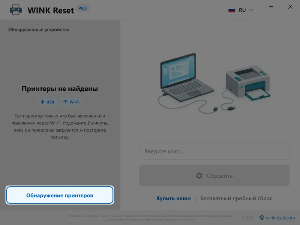The image size is (300, 225).
Task: Click the gear icon on Сбросить
Action: click(199, 175)
